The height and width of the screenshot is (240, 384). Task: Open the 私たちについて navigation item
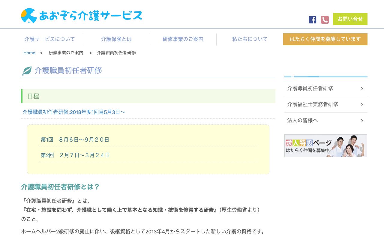click(250, 39)
